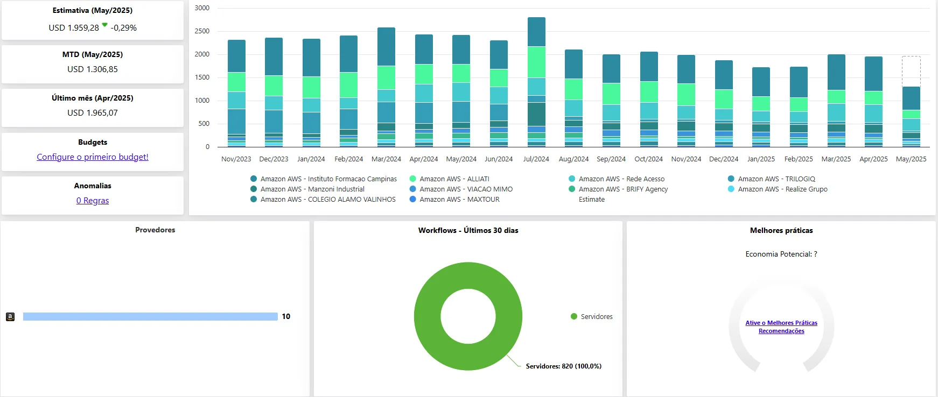Click the VIACAO MIMO legend dot
This screenshot has width=938, height=397.
click(x=412, y=189)
